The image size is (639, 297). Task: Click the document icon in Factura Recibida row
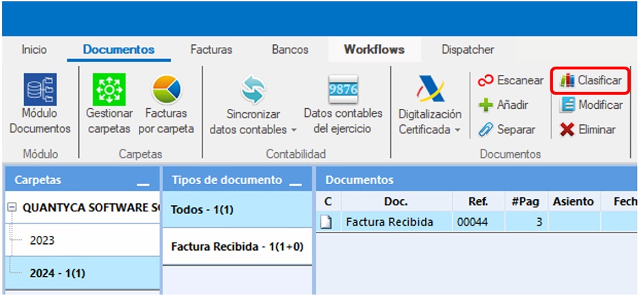327,222
